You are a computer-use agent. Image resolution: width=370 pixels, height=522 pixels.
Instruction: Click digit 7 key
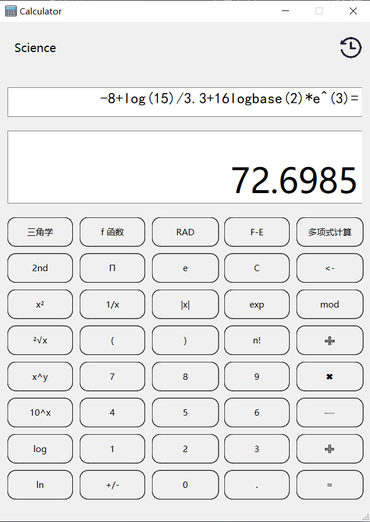[112, 376]
